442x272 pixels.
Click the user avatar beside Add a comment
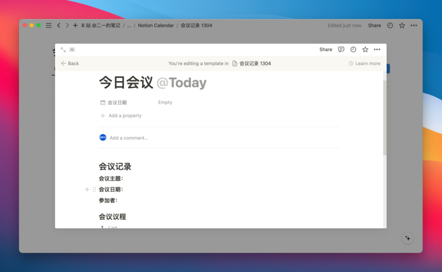coord(103,138)
